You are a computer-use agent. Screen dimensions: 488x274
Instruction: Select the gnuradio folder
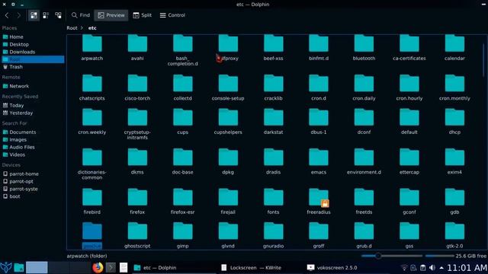pyautogui.click(x=273, y=235)
